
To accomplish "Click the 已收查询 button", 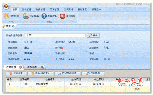I will click(x=93, y=73).
